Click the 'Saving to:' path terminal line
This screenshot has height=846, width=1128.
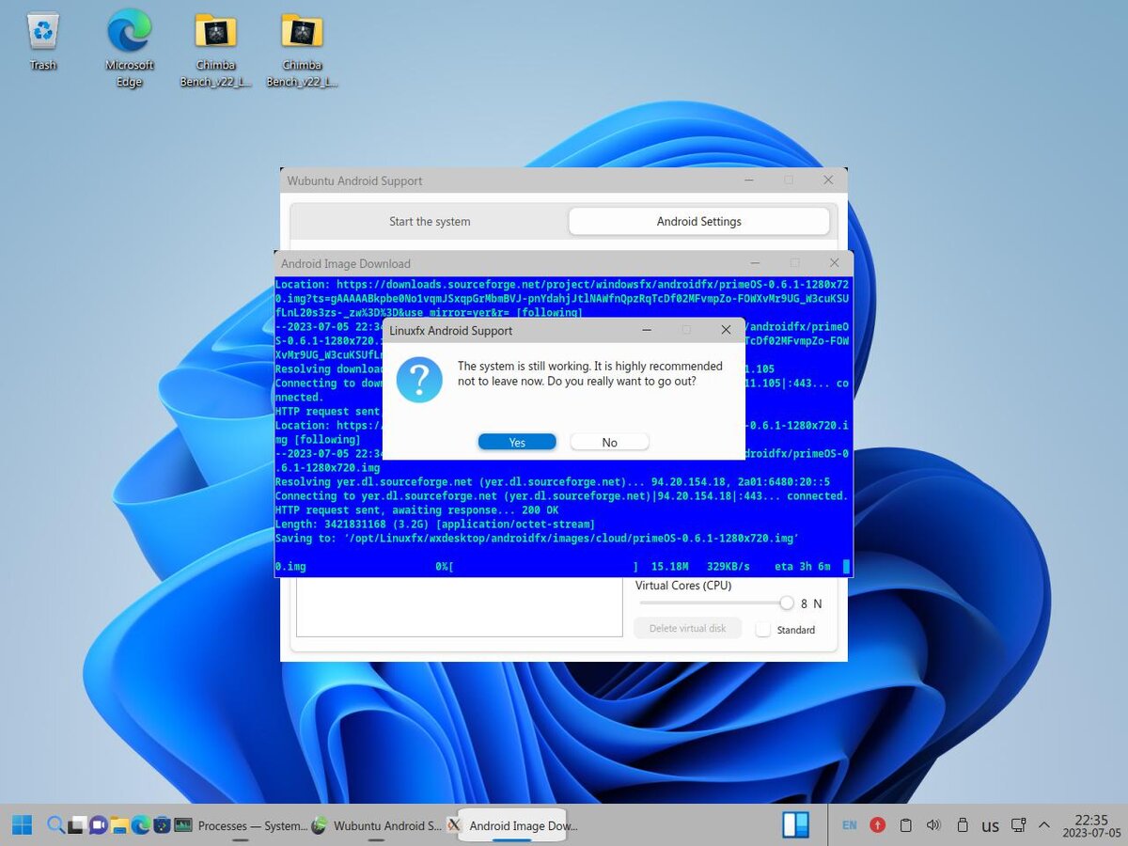(x=537, y=538)
